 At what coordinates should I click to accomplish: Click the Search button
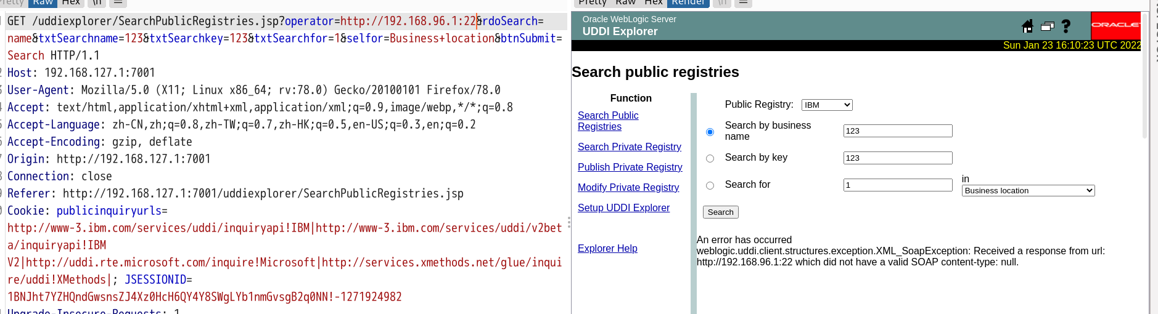coord(720,212)
